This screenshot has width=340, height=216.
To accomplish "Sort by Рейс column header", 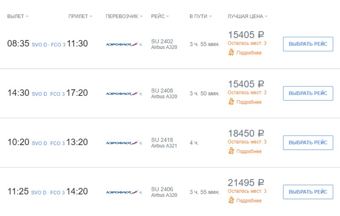I will 160,17.
